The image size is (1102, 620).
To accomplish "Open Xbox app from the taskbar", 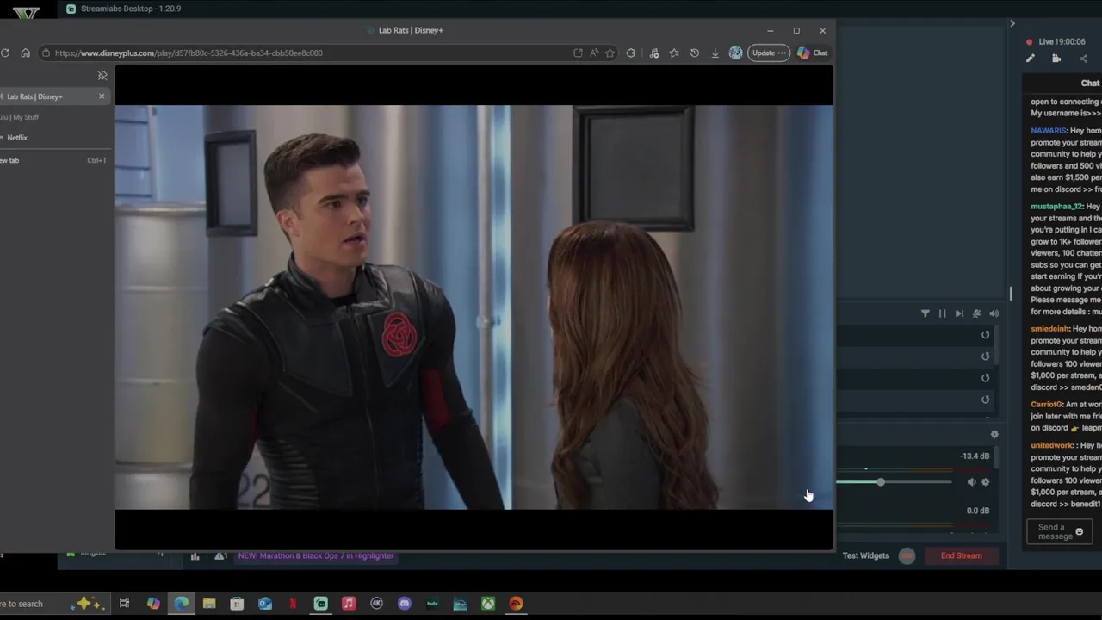I will [x=488, y=604].
